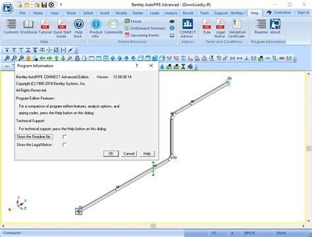
Task: Open the Tutorial PDF icon
Action: (45, 26)
